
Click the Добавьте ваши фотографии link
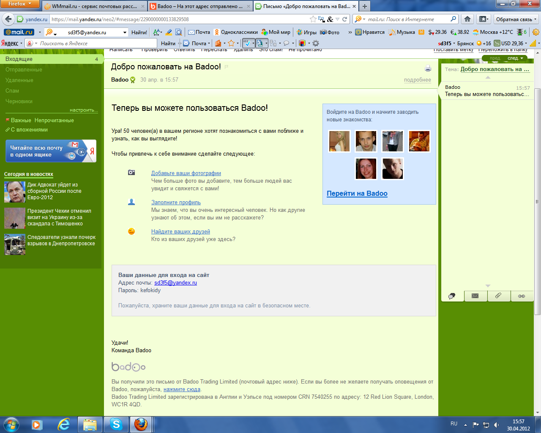click(186, 173)
